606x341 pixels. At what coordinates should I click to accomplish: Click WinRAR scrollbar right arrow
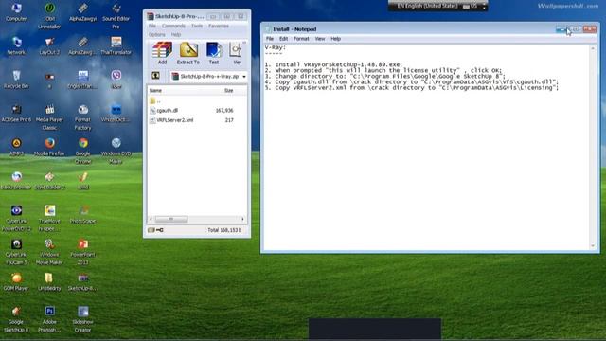(242, 219)
